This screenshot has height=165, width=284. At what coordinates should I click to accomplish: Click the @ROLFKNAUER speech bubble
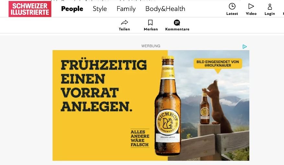[218, 64]
